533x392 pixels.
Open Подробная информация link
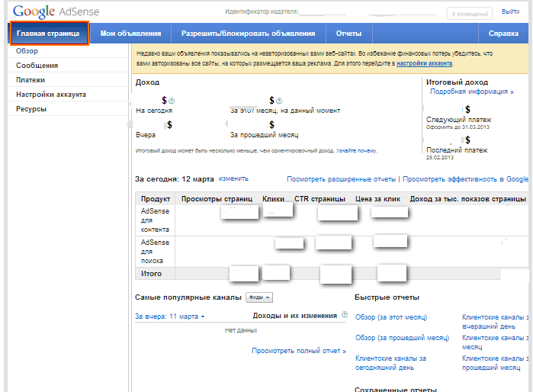coord(471,92)
